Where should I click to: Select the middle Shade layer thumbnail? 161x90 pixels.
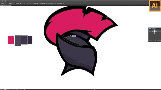pos(154,32)
